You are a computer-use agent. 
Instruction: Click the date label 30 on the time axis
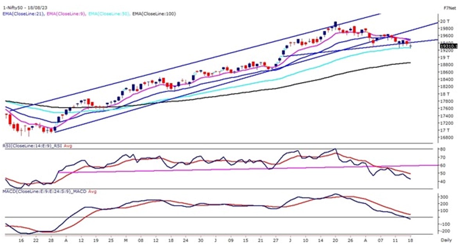pos(200,240)
